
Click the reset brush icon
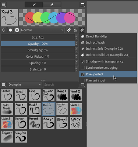coord(4,30)
